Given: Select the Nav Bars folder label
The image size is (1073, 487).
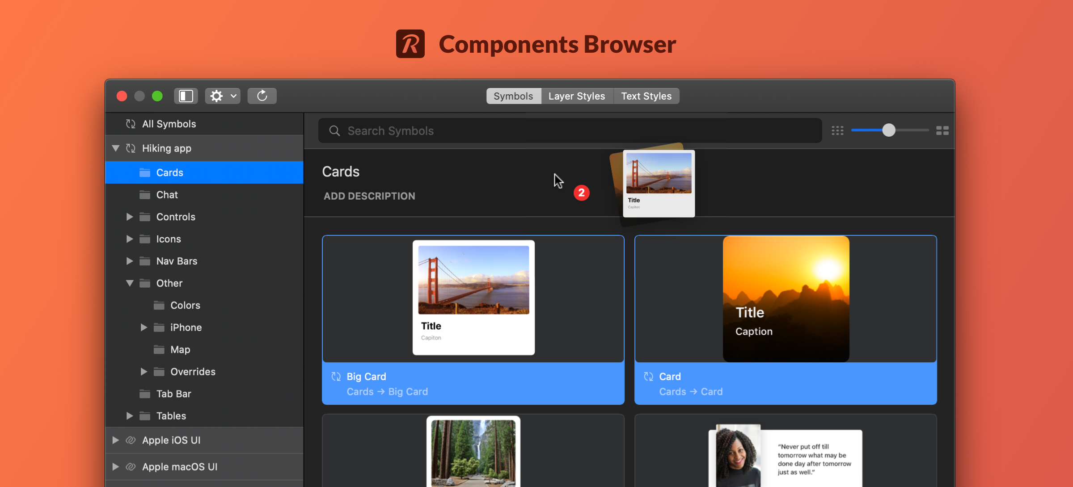Looking at the screenshot, I should [177, 261].
